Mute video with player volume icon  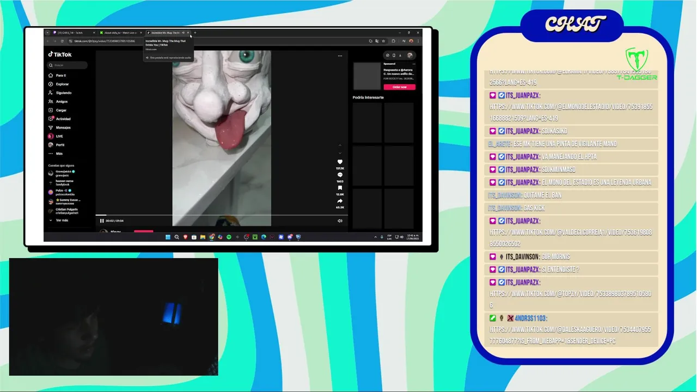pos(340,220)
